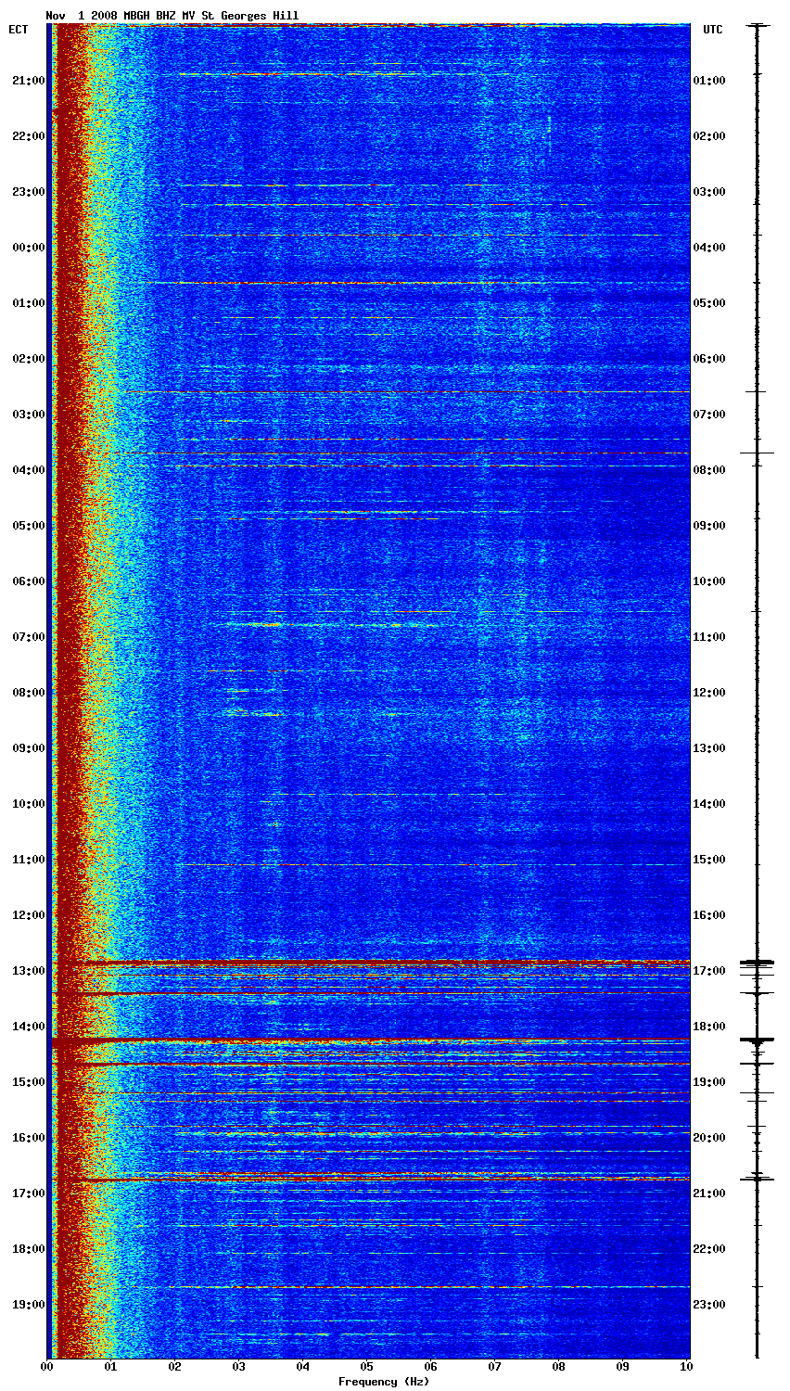790x1391 pixels.
Task: Click the 03 frequency axis tick label
Action: point(239,1367)
